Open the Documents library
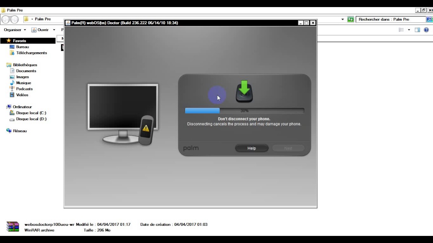The image size is (433, 243). point(26,71)
